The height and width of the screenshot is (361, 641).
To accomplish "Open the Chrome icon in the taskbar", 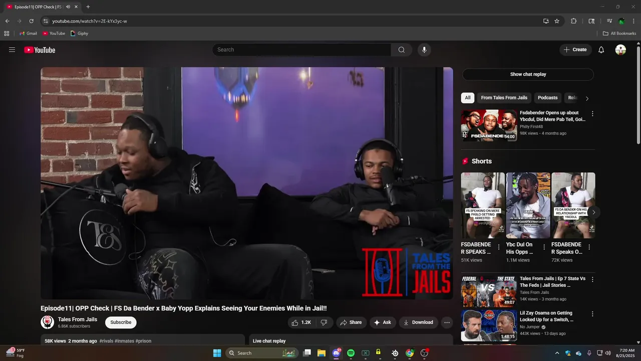I will click(x=410, y=353).
